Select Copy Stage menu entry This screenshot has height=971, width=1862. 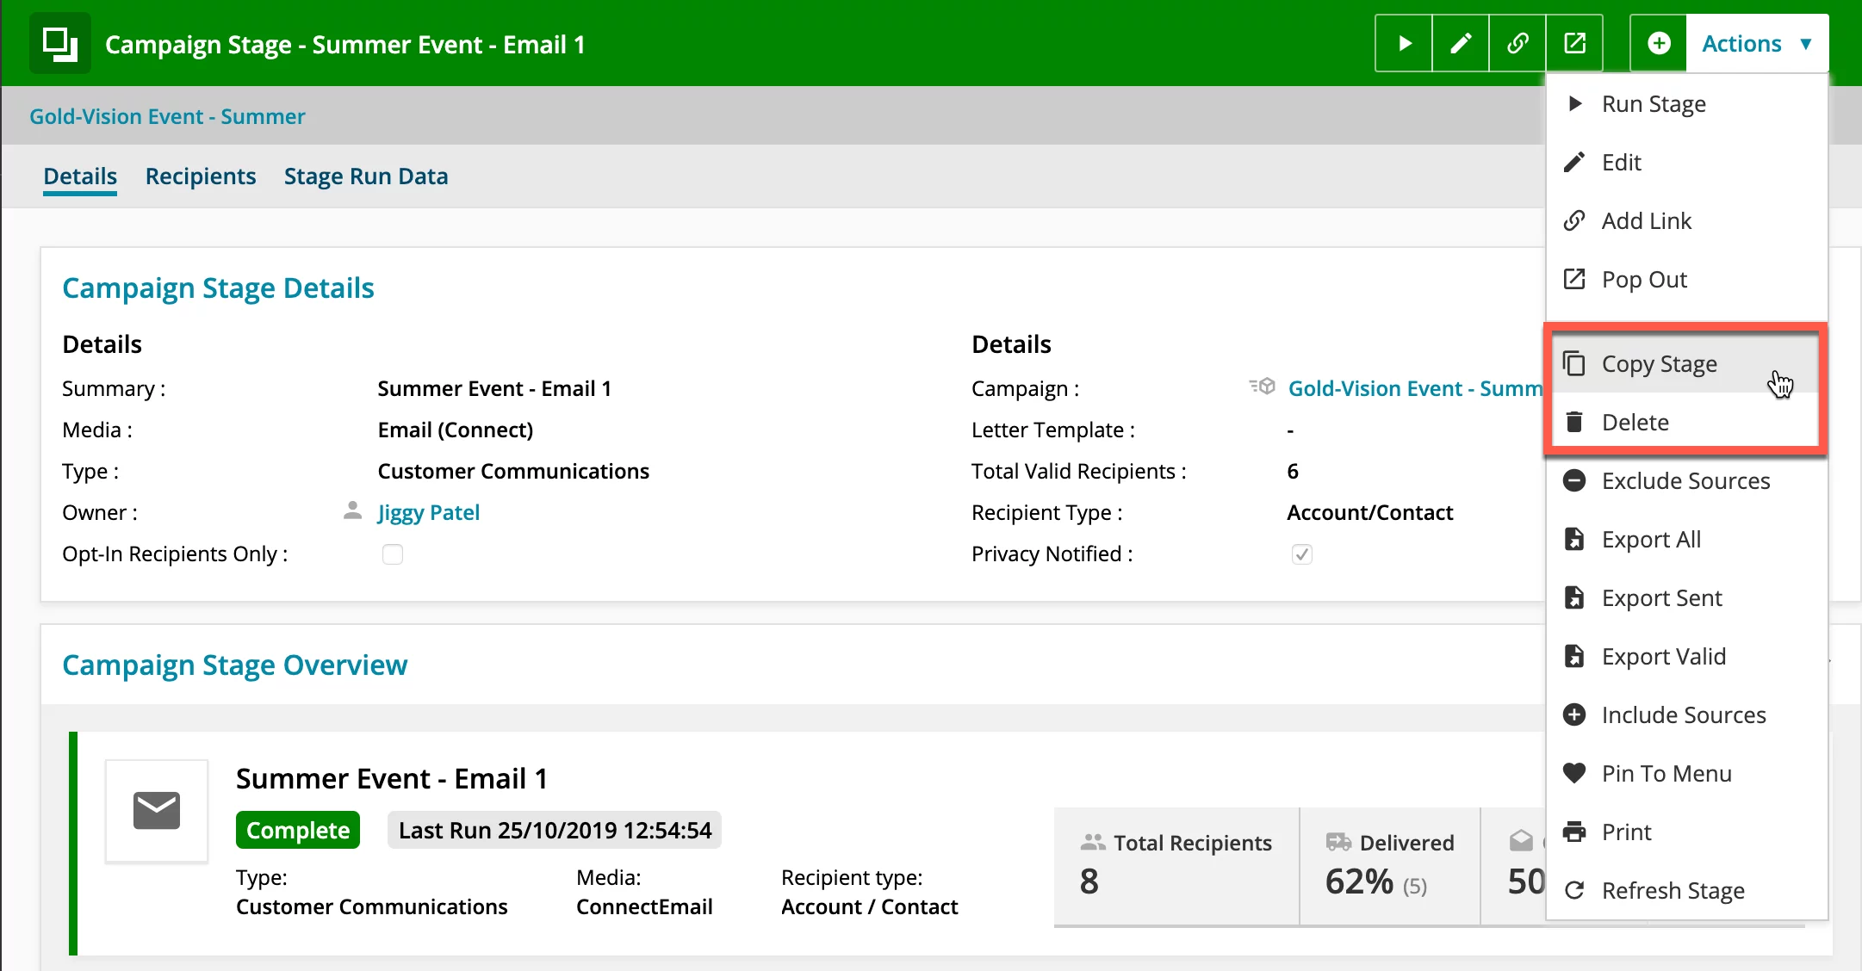point(1686,364)
